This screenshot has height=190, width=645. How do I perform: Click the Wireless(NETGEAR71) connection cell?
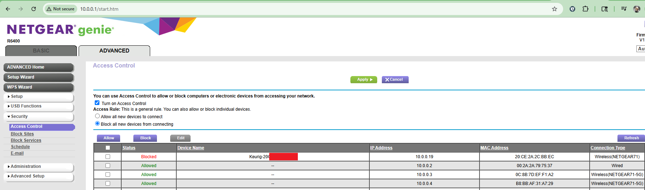[617, 157]
